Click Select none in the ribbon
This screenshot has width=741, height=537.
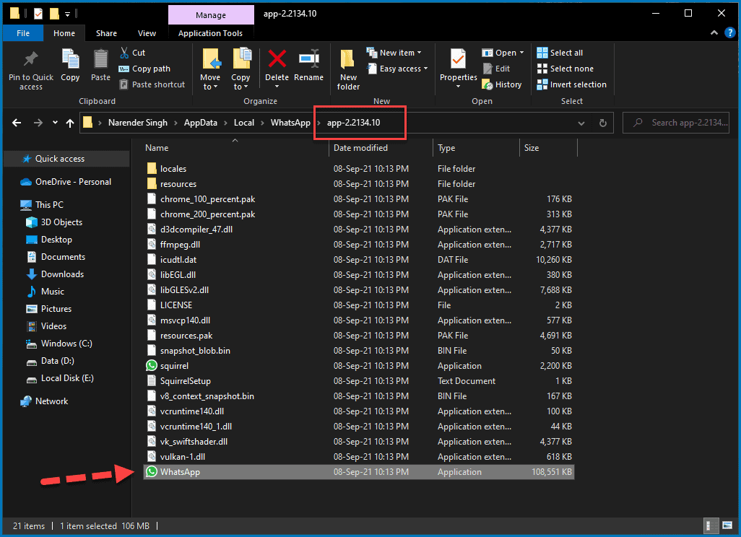(x=565, y=69)
